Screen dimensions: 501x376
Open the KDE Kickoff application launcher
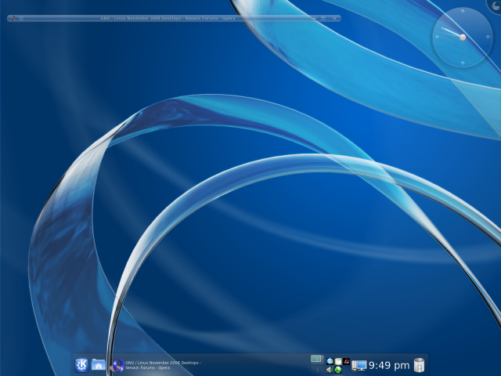81,365
